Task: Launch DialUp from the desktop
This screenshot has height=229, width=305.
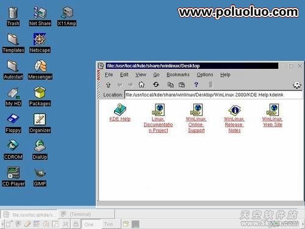Action: tap(40, 150)
